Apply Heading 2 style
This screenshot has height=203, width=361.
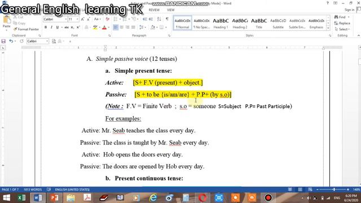click(240, 23)
